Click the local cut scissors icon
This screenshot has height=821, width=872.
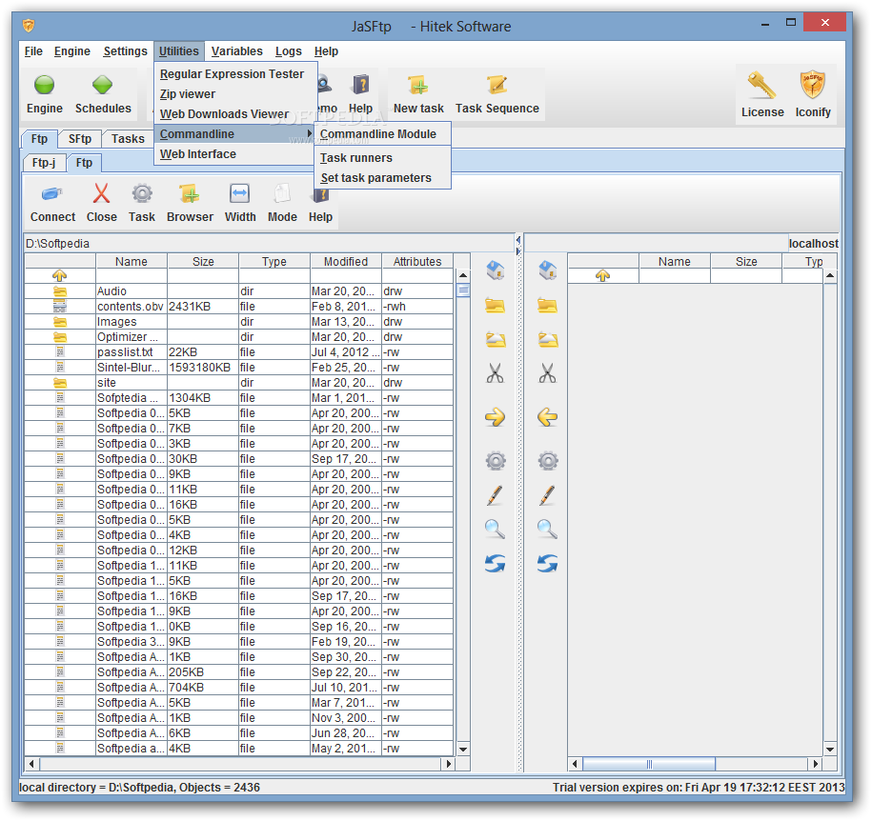495,373
